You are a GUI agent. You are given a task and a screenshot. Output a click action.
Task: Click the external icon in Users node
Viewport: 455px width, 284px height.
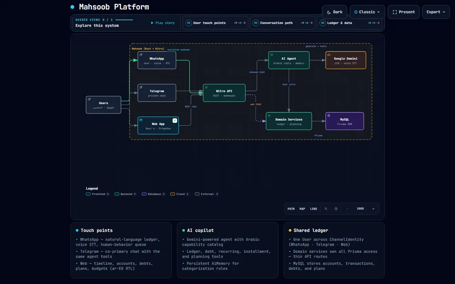[x=89, y=99]
